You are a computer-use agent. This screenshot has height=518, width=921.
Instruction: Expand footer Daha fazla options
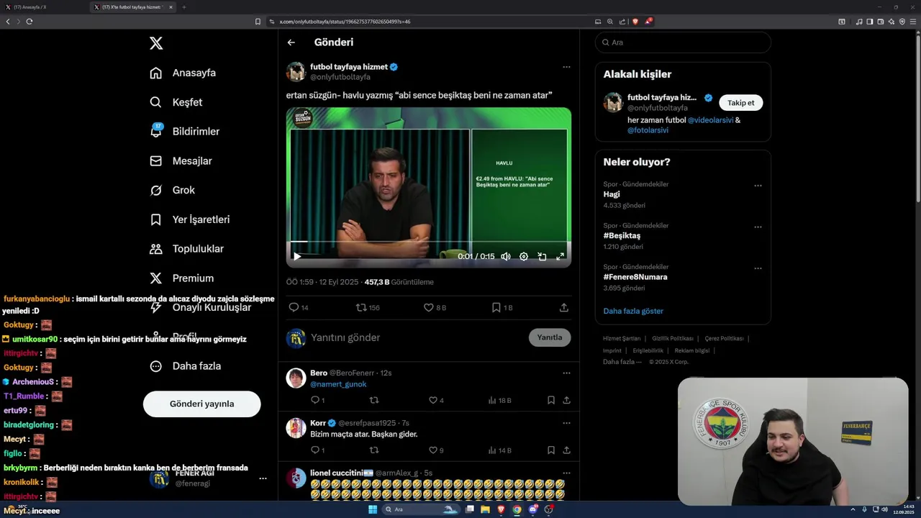tap(622, 362)
